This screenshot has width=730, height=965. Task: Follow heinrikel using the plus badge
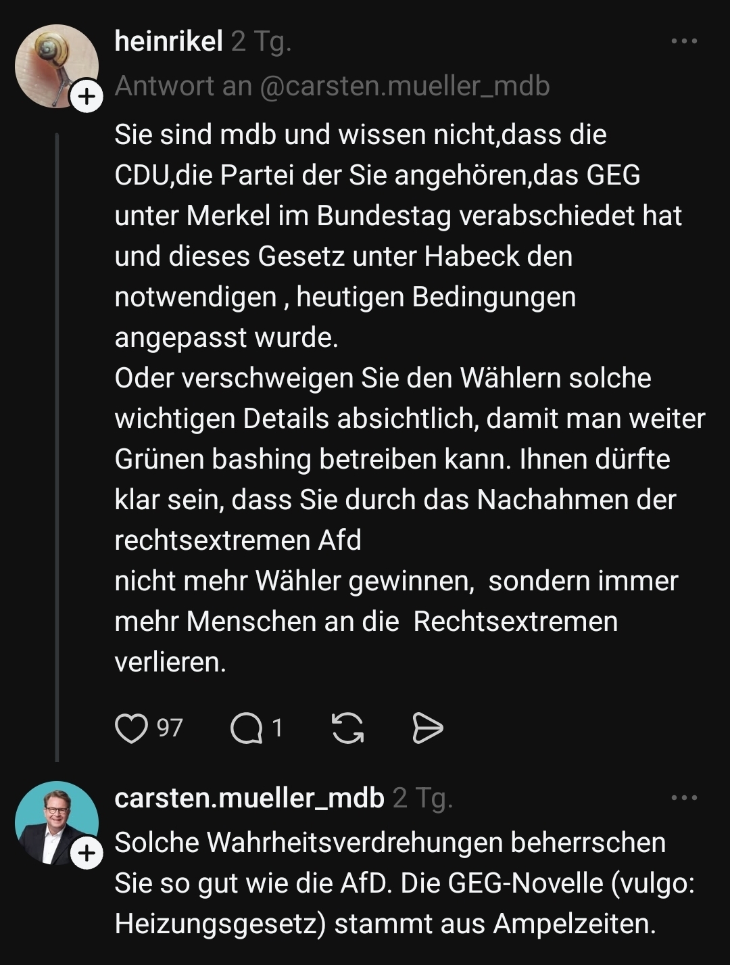pos(87,97)
